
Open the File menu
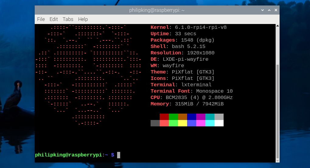click(x=41, y=19)
